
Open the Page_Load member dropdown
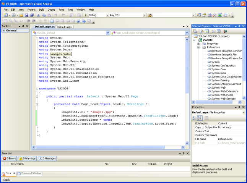187,33
